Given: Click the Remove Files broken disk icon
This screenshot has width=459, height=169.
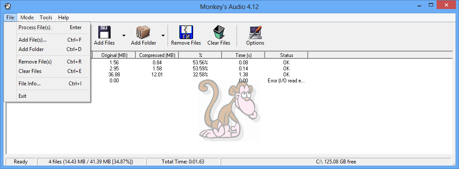Looking at the screenshot, I should [x=186, y=32].
